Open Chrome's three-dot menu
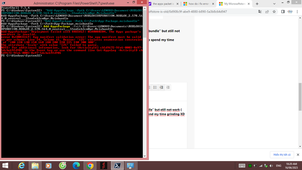 [297, 11]
